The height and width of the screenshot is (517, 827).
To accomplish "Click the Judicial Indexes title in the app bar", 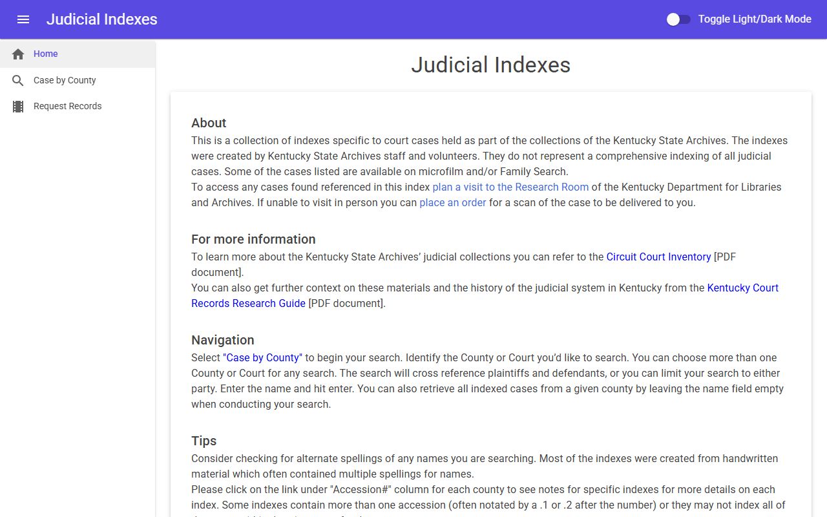I will click(102, 19).
